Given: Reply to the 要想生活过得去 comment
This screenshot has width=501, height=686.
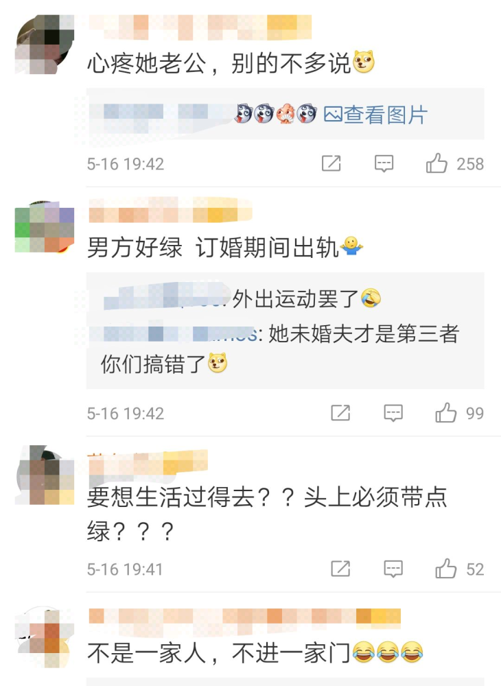Looking at the screenshot, I should 393,569.
